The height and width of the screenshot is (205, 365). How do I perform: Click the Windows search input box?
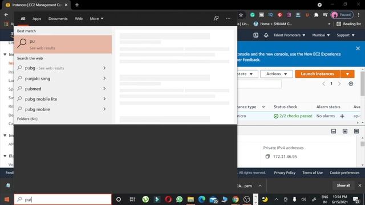coord(63,199)
